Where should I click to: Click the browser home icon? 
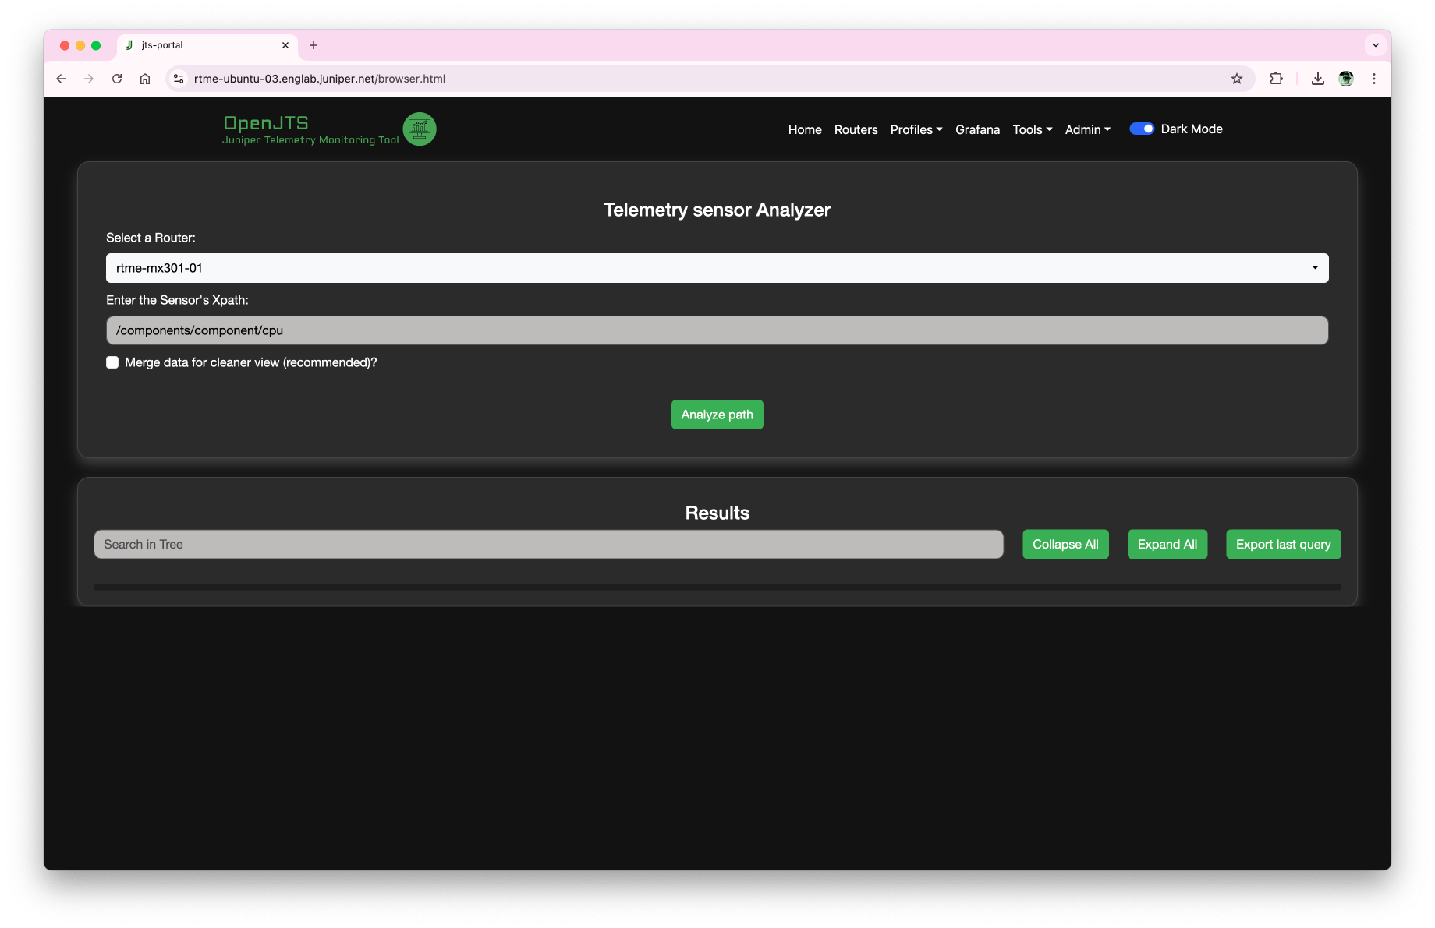pos(145,79)
